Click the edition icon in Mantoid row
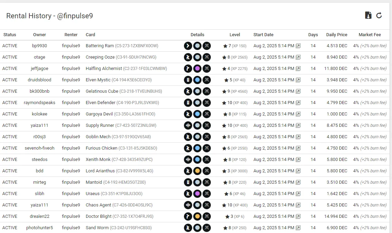This screenshot has height=233, width=392. click(188, 182)
